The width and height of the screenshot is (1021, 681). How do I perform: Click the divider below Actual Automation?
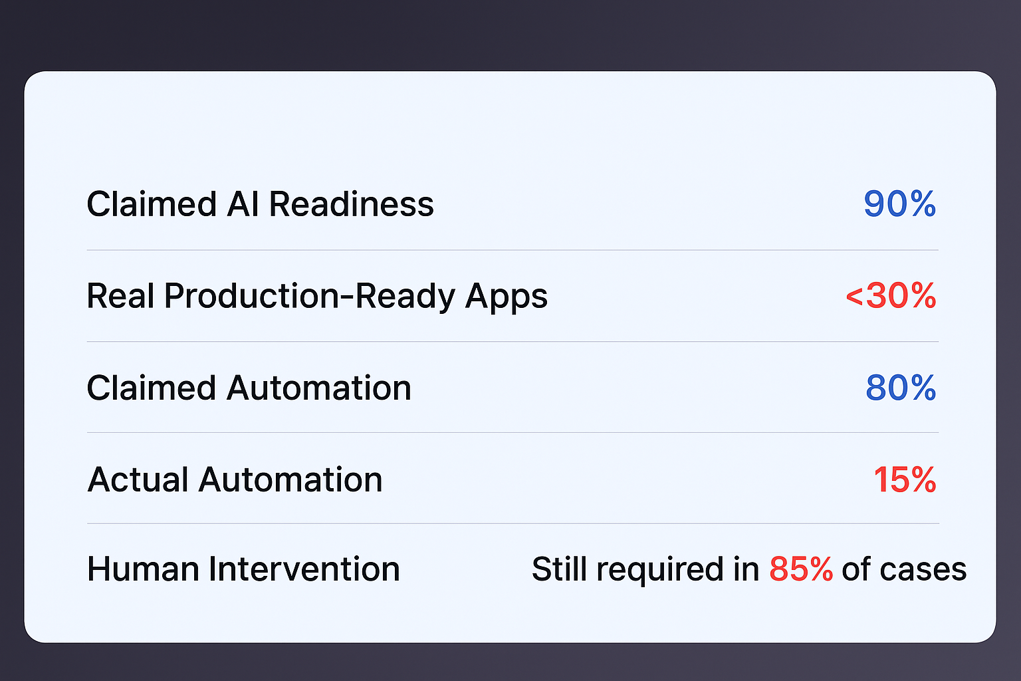pos(512,523)
